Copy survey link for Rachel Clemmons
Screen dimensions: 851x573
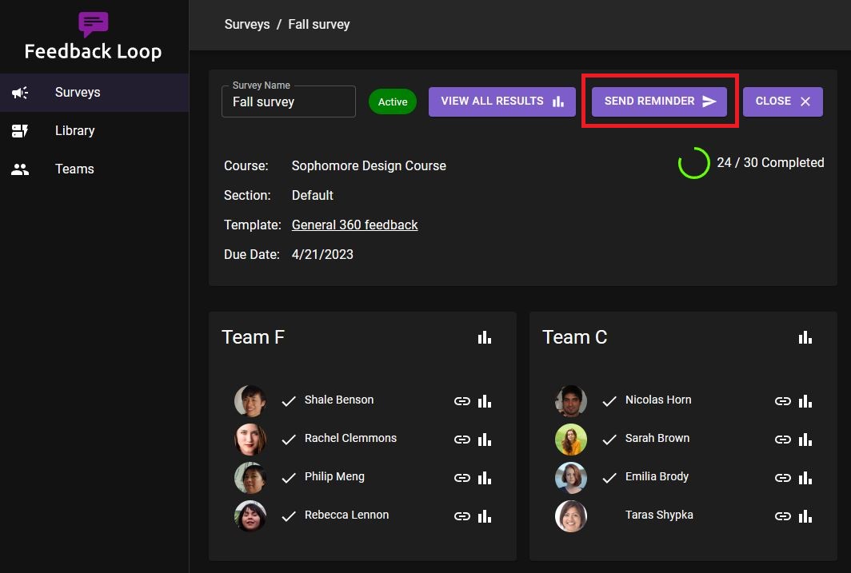461,440
